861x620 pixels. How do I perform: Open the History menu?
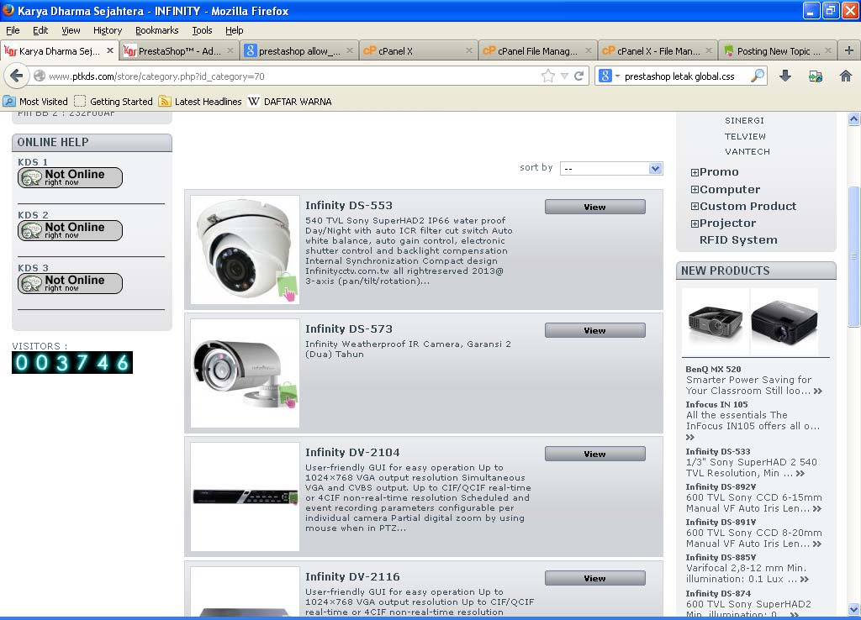[x=107, y=30]
